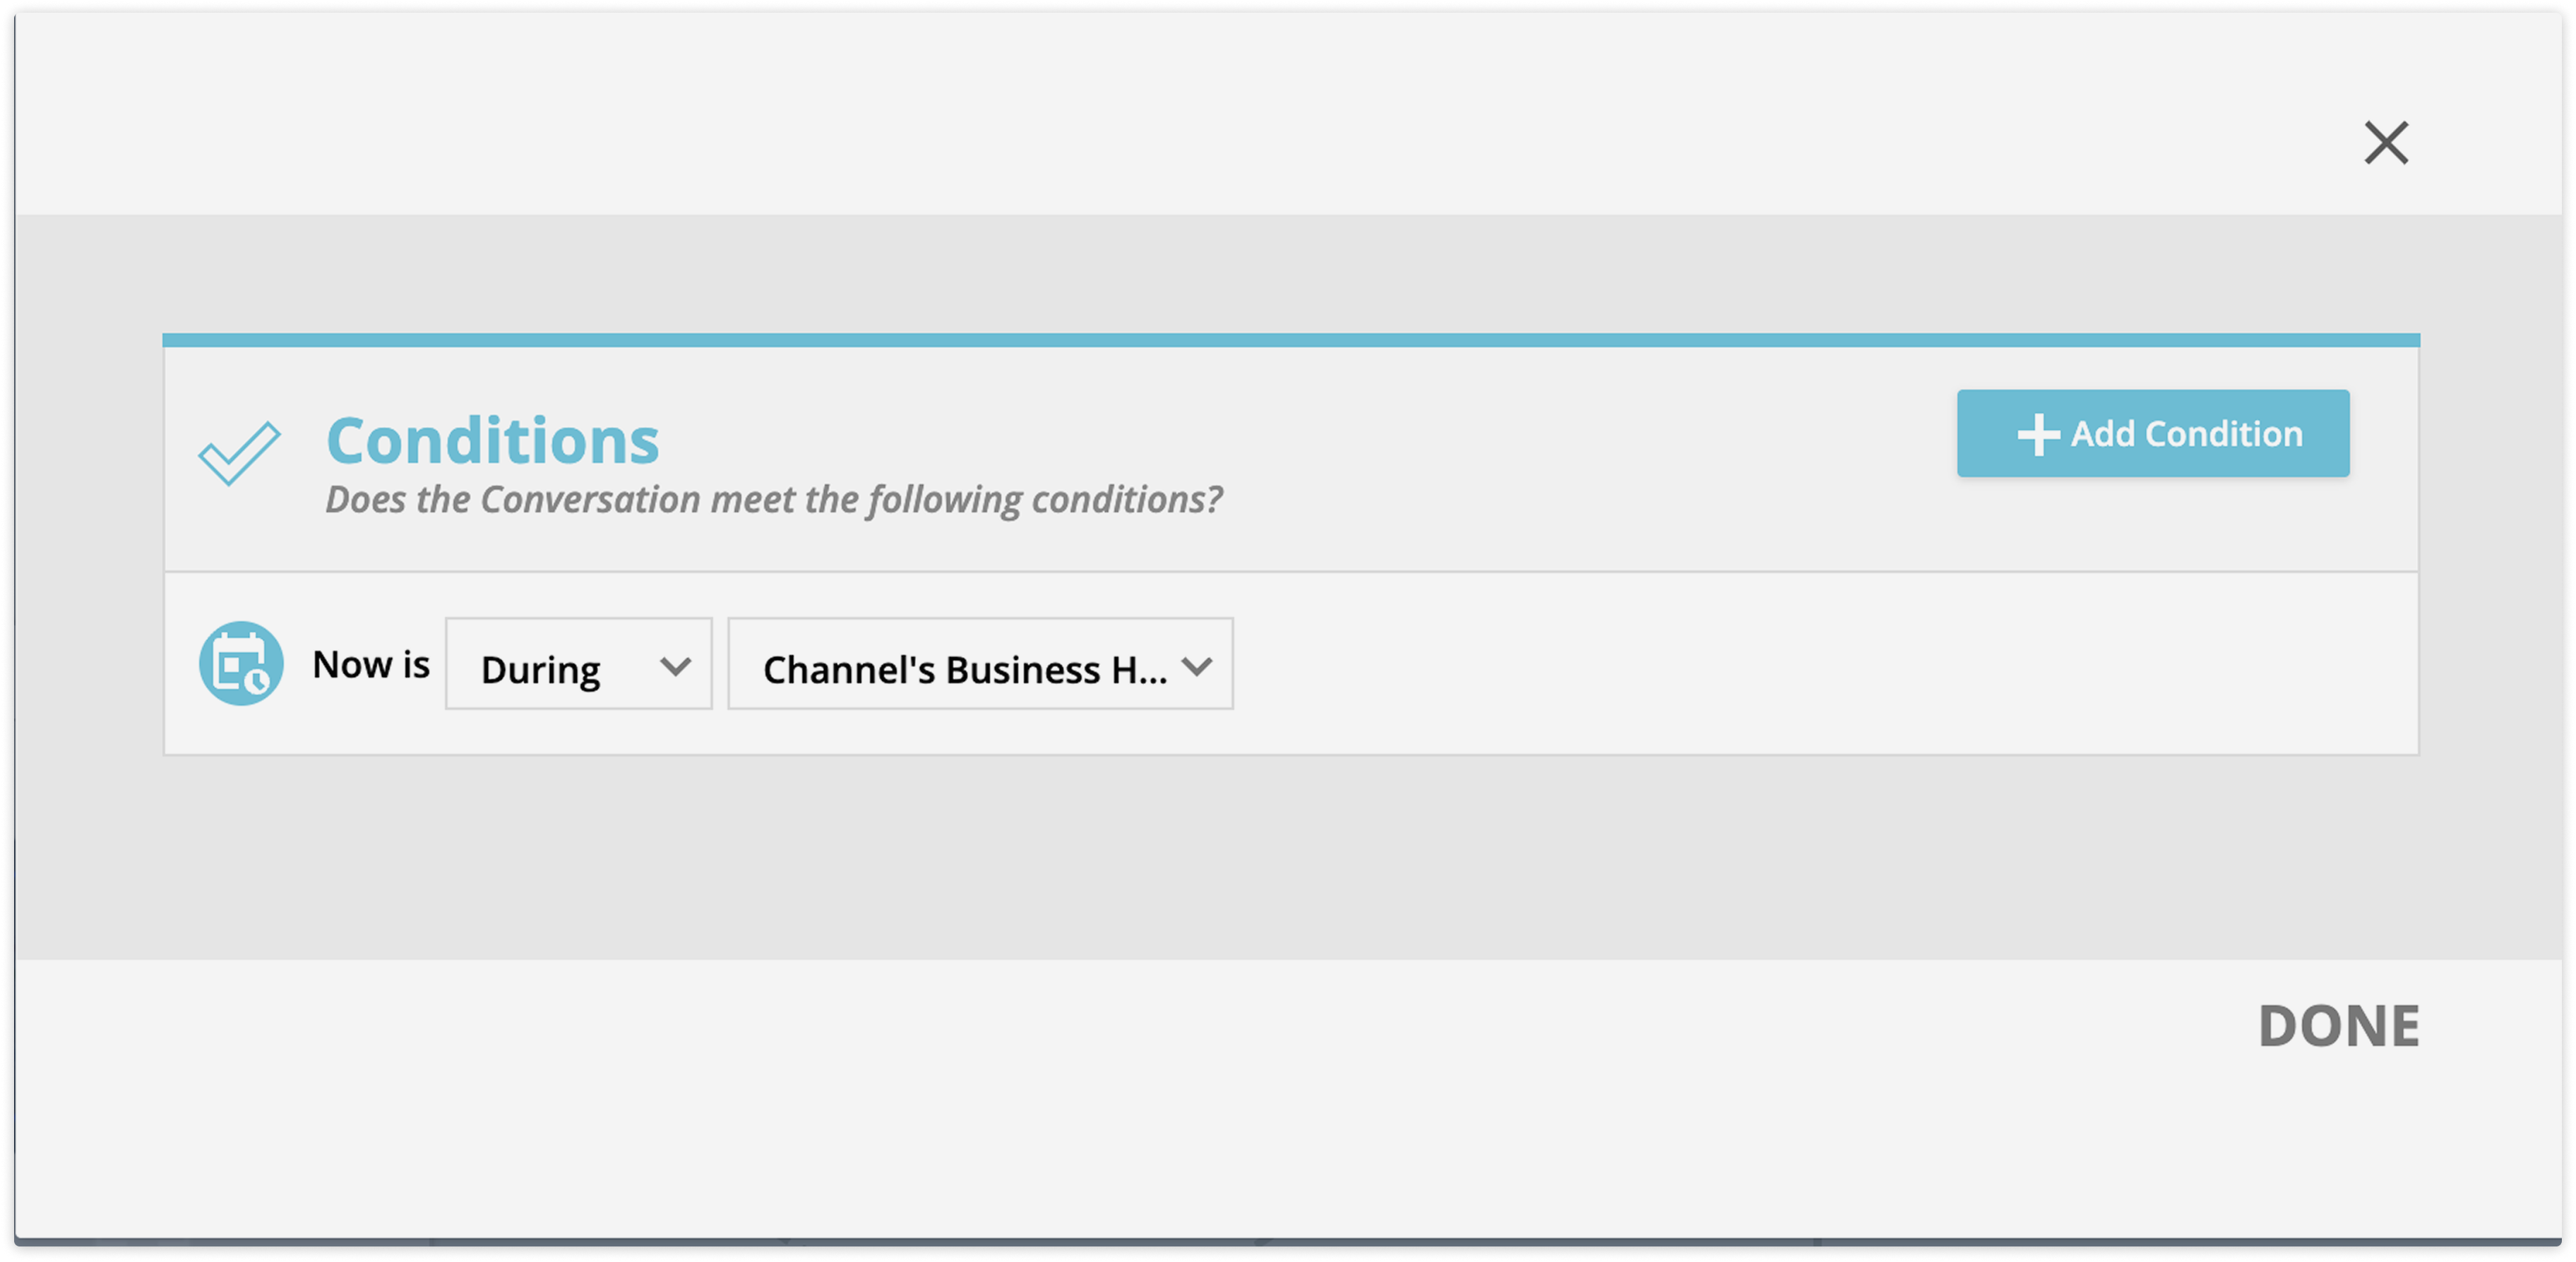Image resolution: width=2576 pixels, height=1262 pixels.
Task: Click the 'Now is' label
Action: tap(371, 664)
